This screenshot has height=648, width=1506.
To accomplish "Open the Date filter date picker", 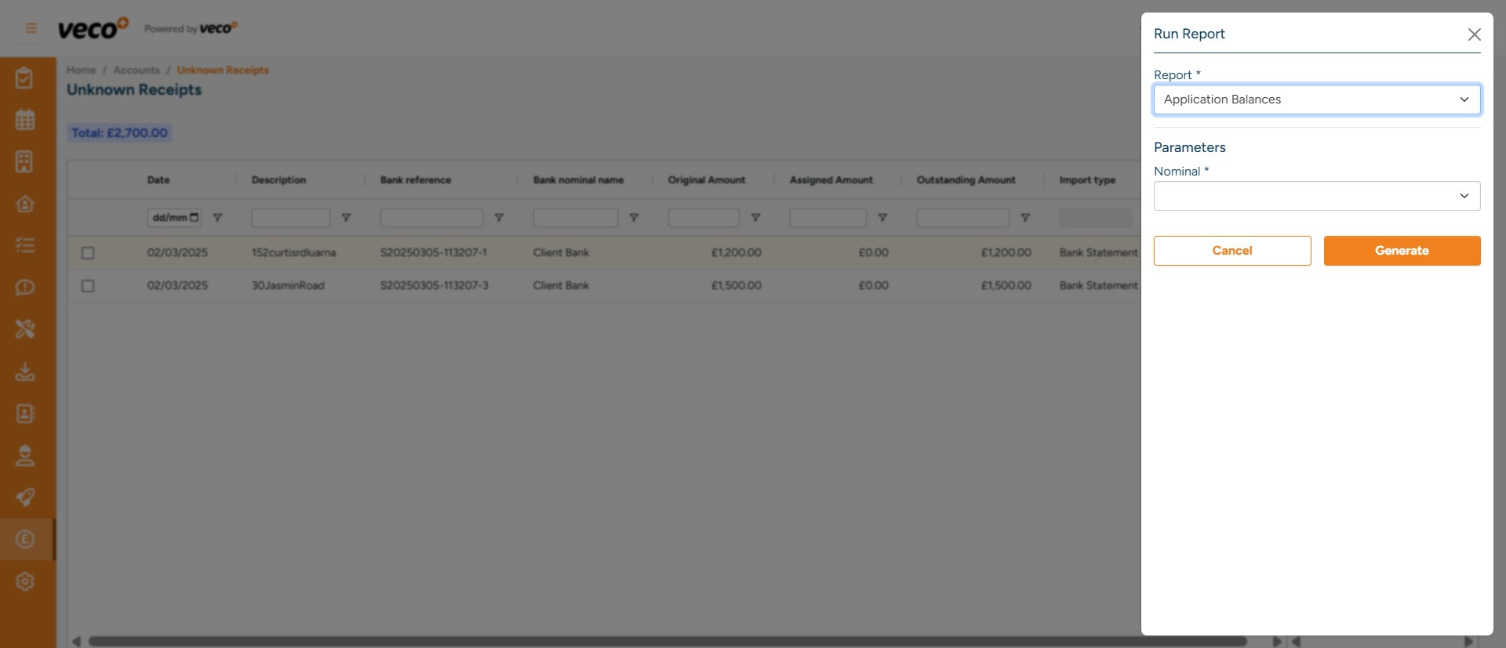I will [195, 218].
